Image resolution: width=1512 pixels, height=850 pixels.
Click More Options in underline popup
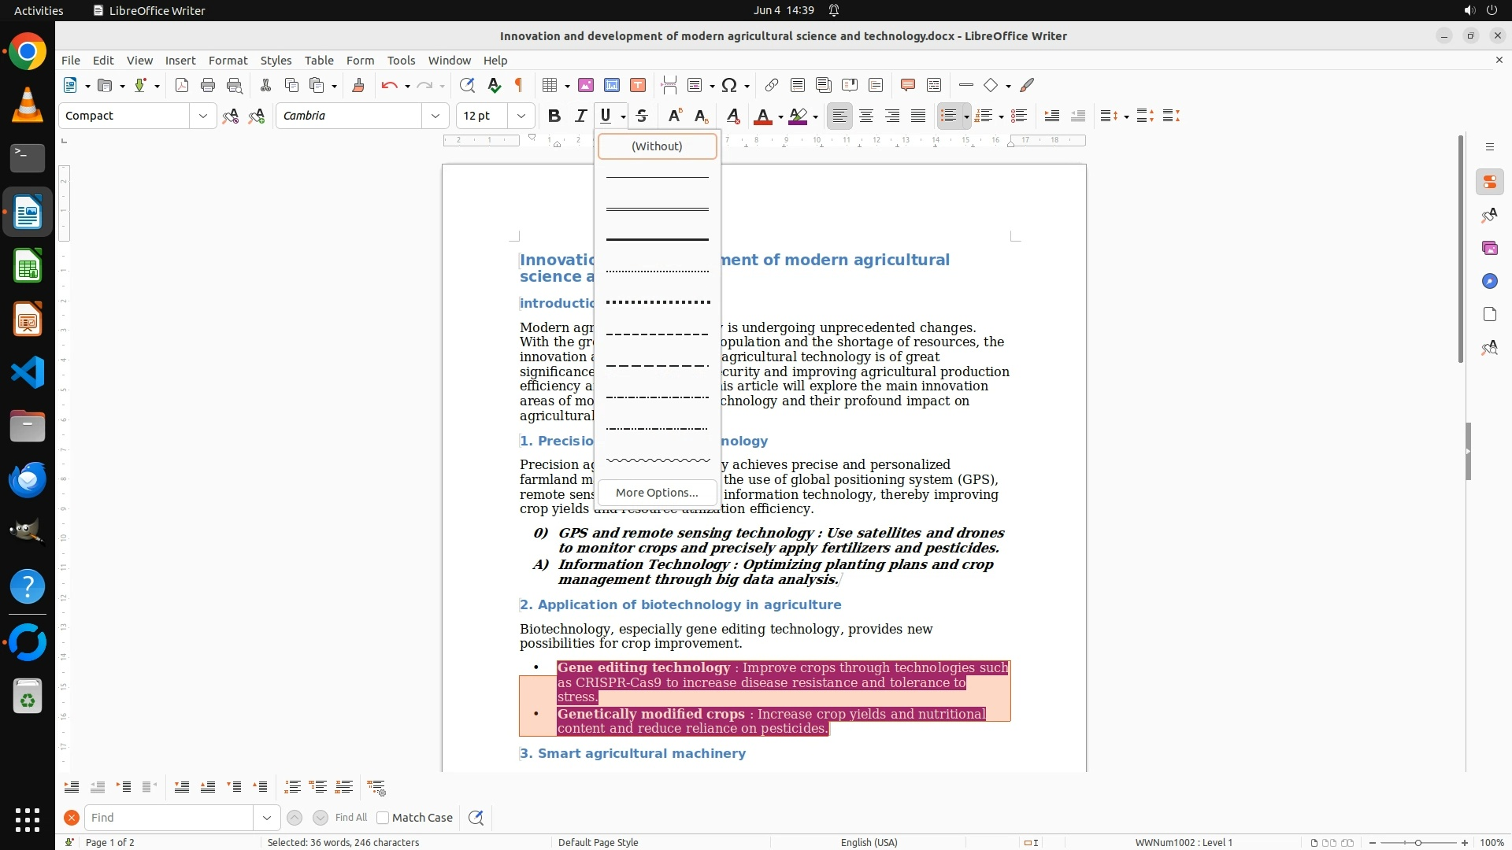pos(657,493)
